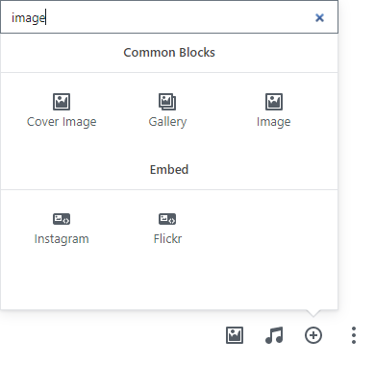Pick the Instagram embed icon
The width and height of the screenshot is (375, 365).
click(62, 219)
